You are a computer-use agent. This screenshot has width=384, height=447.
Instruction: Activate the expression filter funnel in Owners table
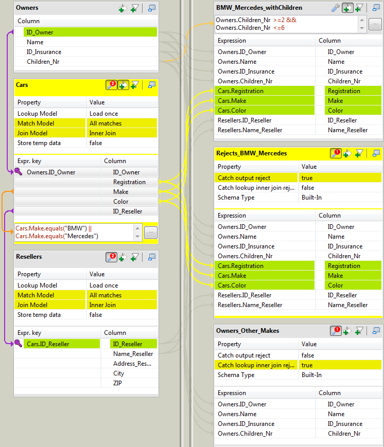(135, 8)
